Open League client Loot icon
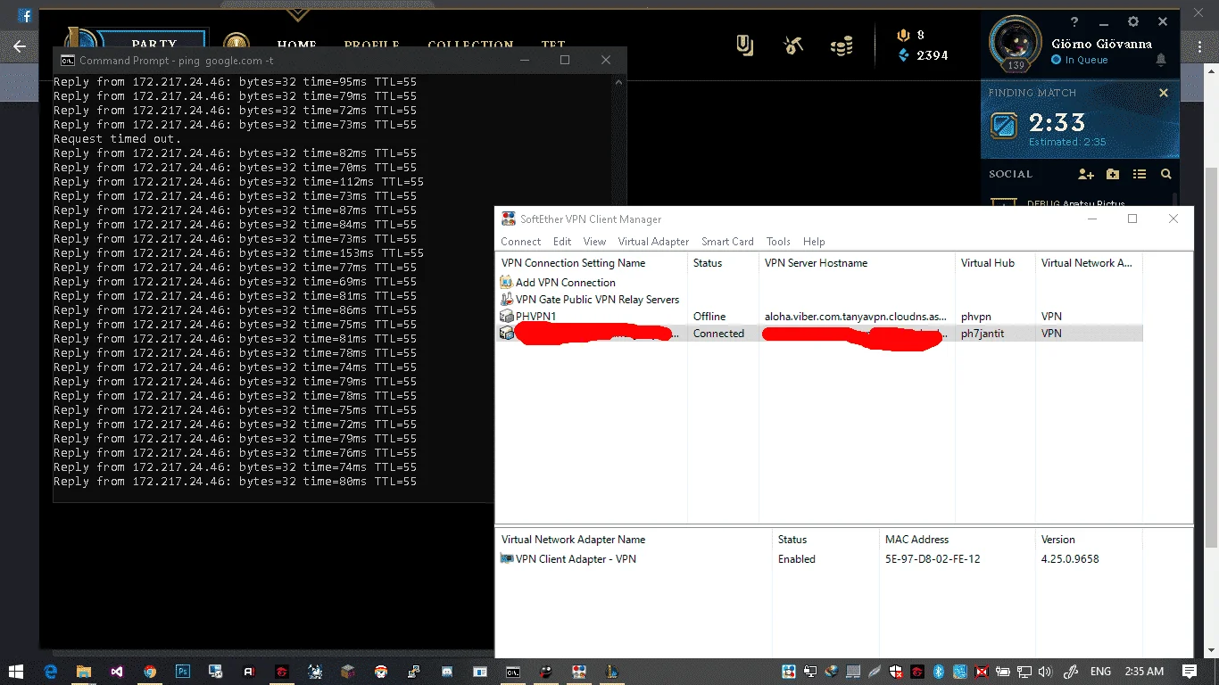 point(745,45)
